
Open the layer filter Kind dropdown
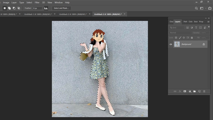(177, 28)
